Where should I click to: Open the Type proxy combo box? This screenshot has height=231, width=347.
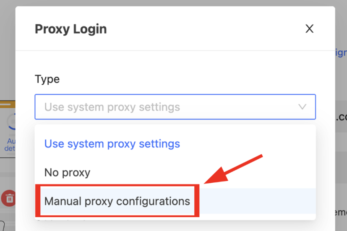(175, 107)
